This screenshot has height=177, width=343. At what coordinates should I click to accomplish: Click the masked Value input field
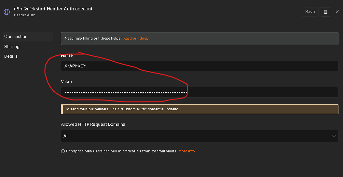coord(199,92)
